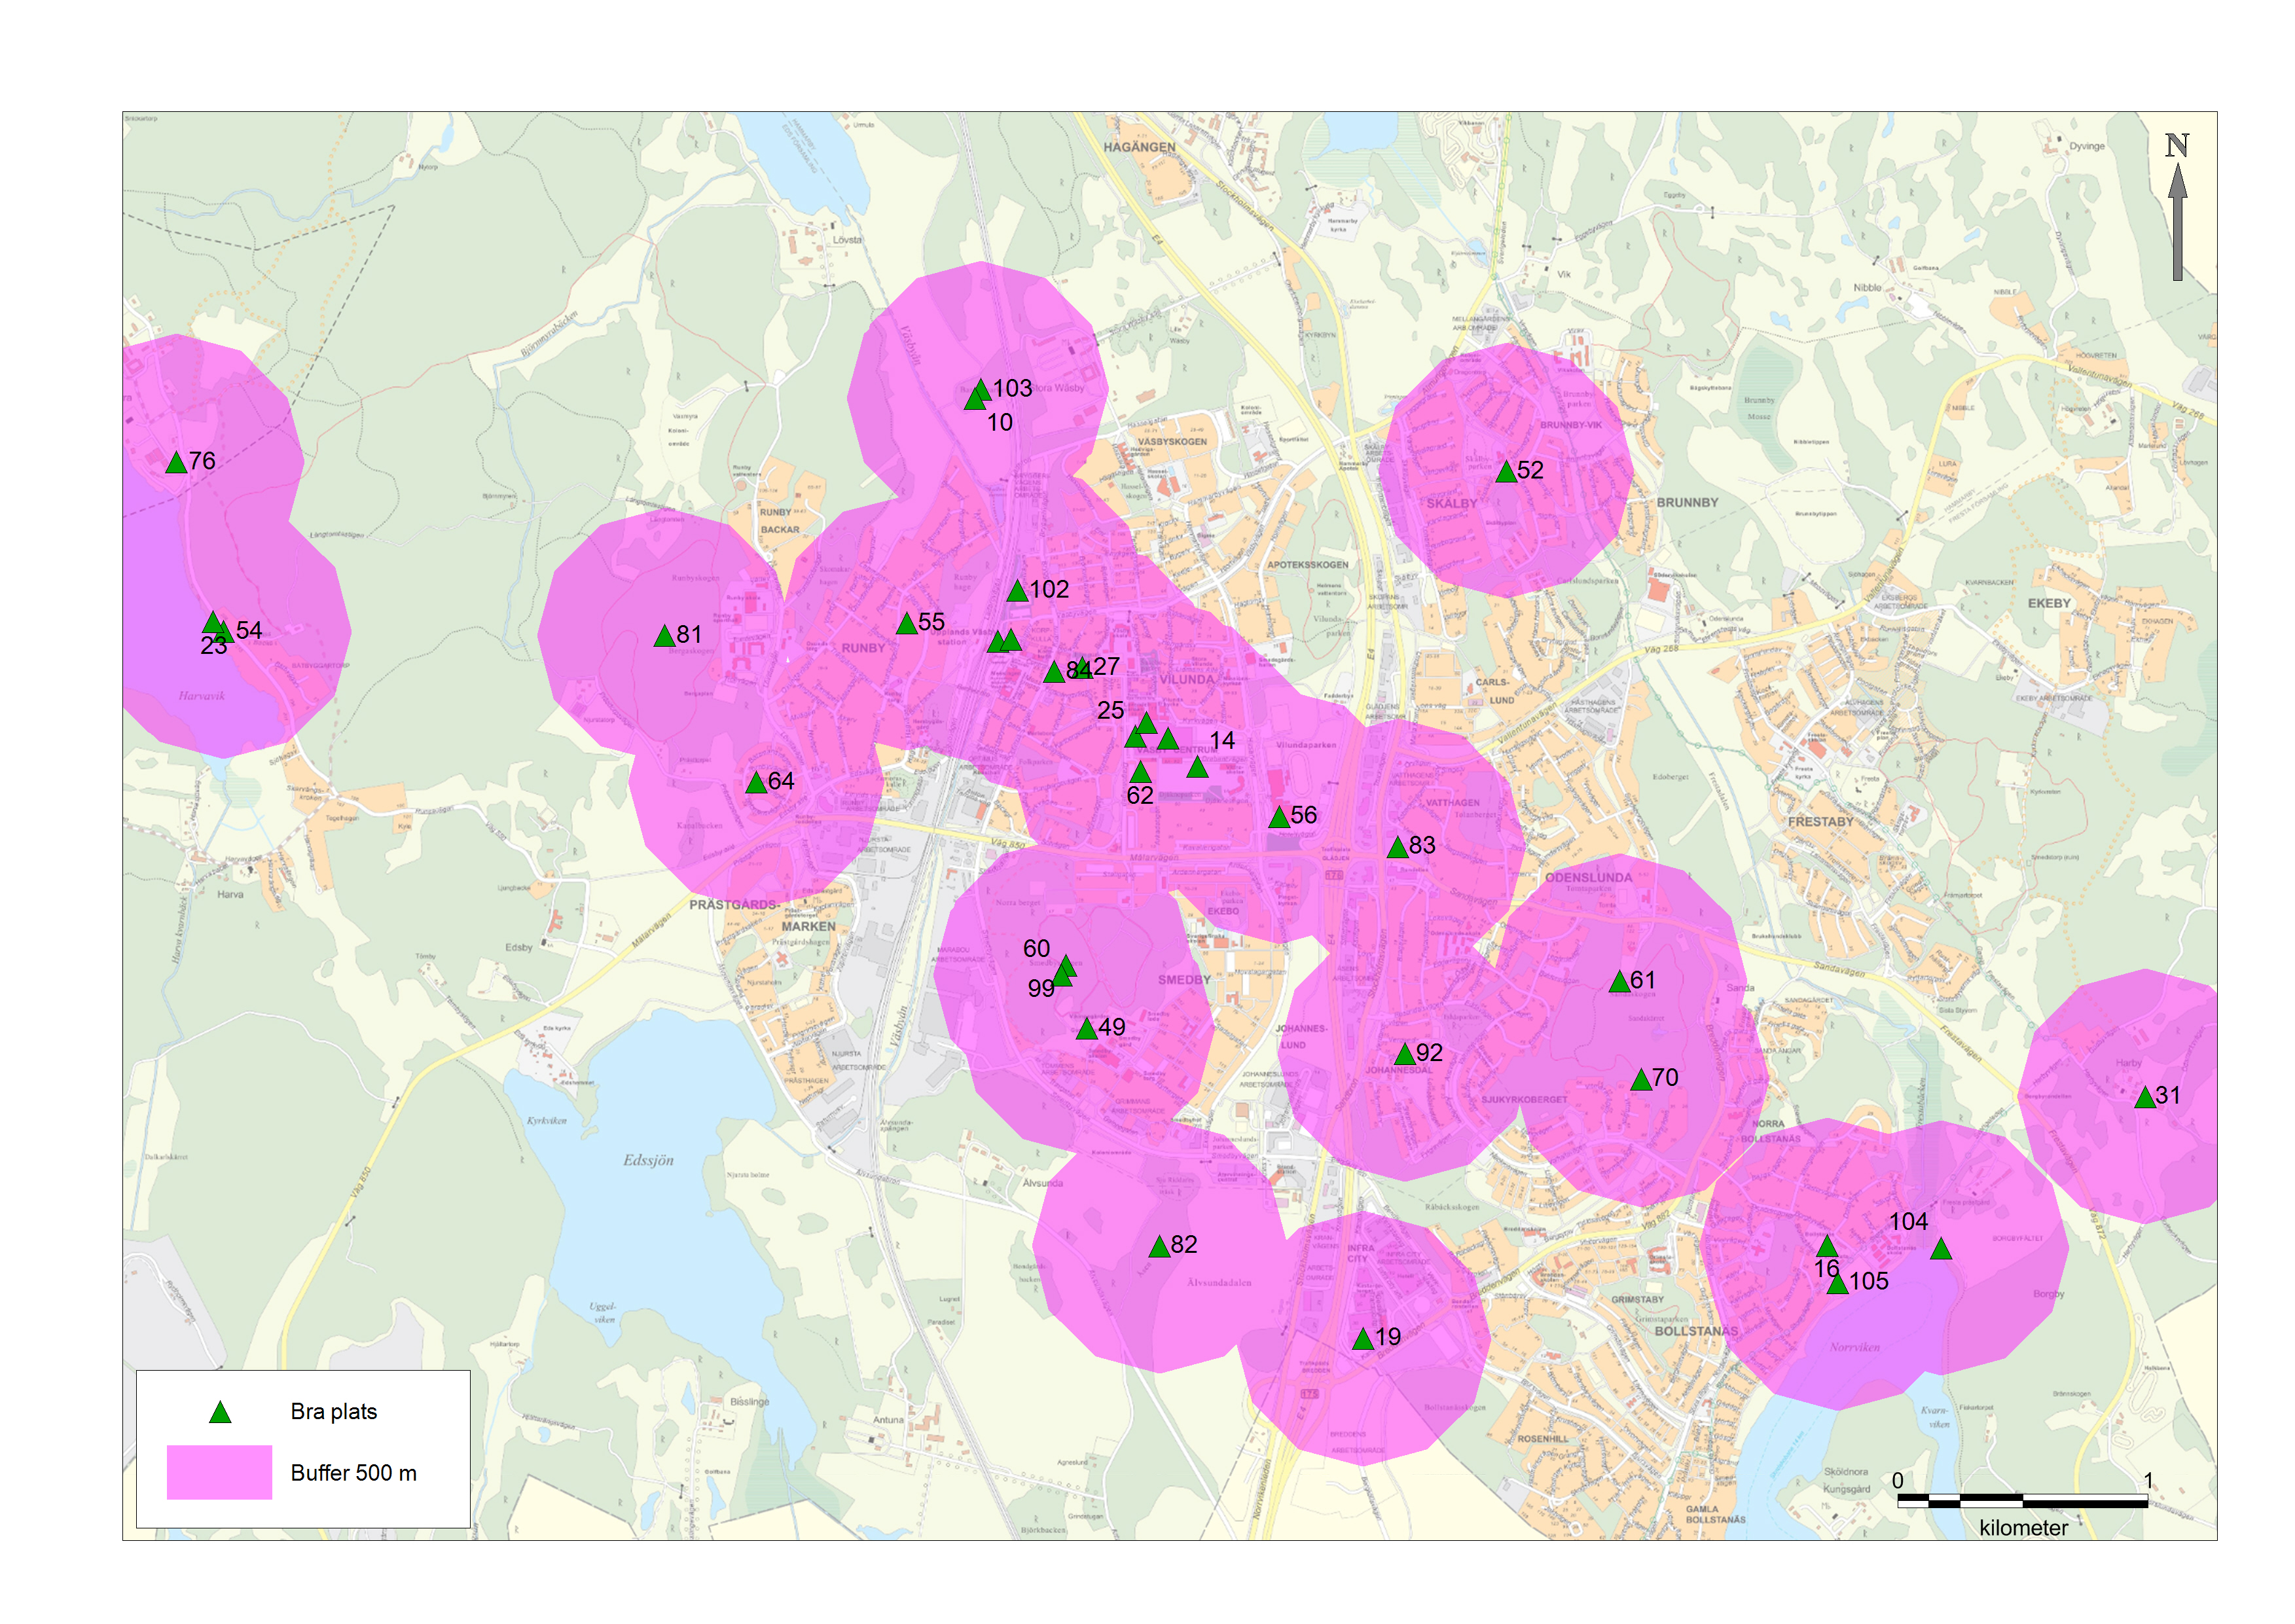Select the triangle marker labeled 52
Image resolution: width=2295 pixels, height=1624 pixels.
[1506, 471]
